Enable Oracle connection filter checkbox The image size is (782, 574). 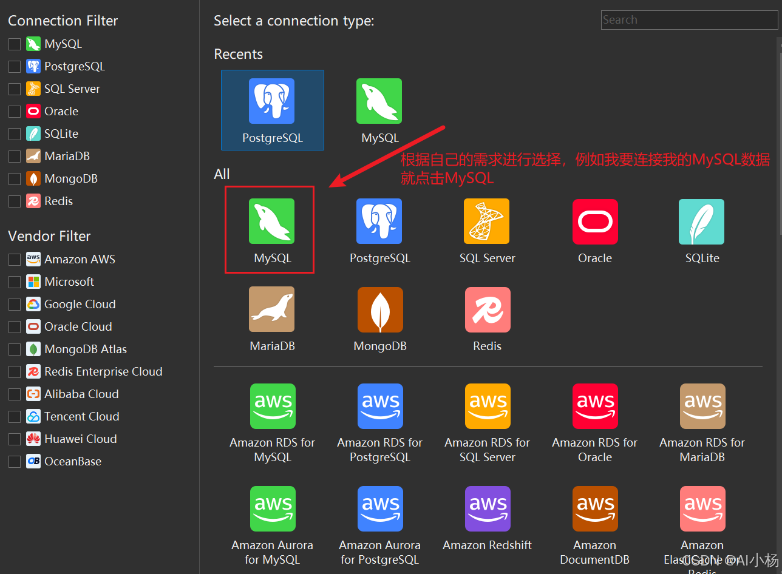pos(15,112)
